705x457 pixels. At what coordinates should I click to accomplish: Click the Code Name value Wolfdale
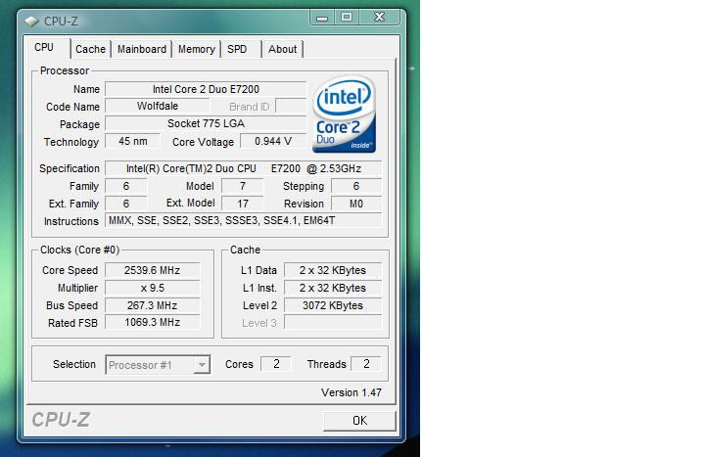pos(158,106)
